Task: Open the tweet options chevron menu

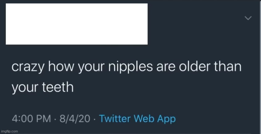Action: [248, 18]
